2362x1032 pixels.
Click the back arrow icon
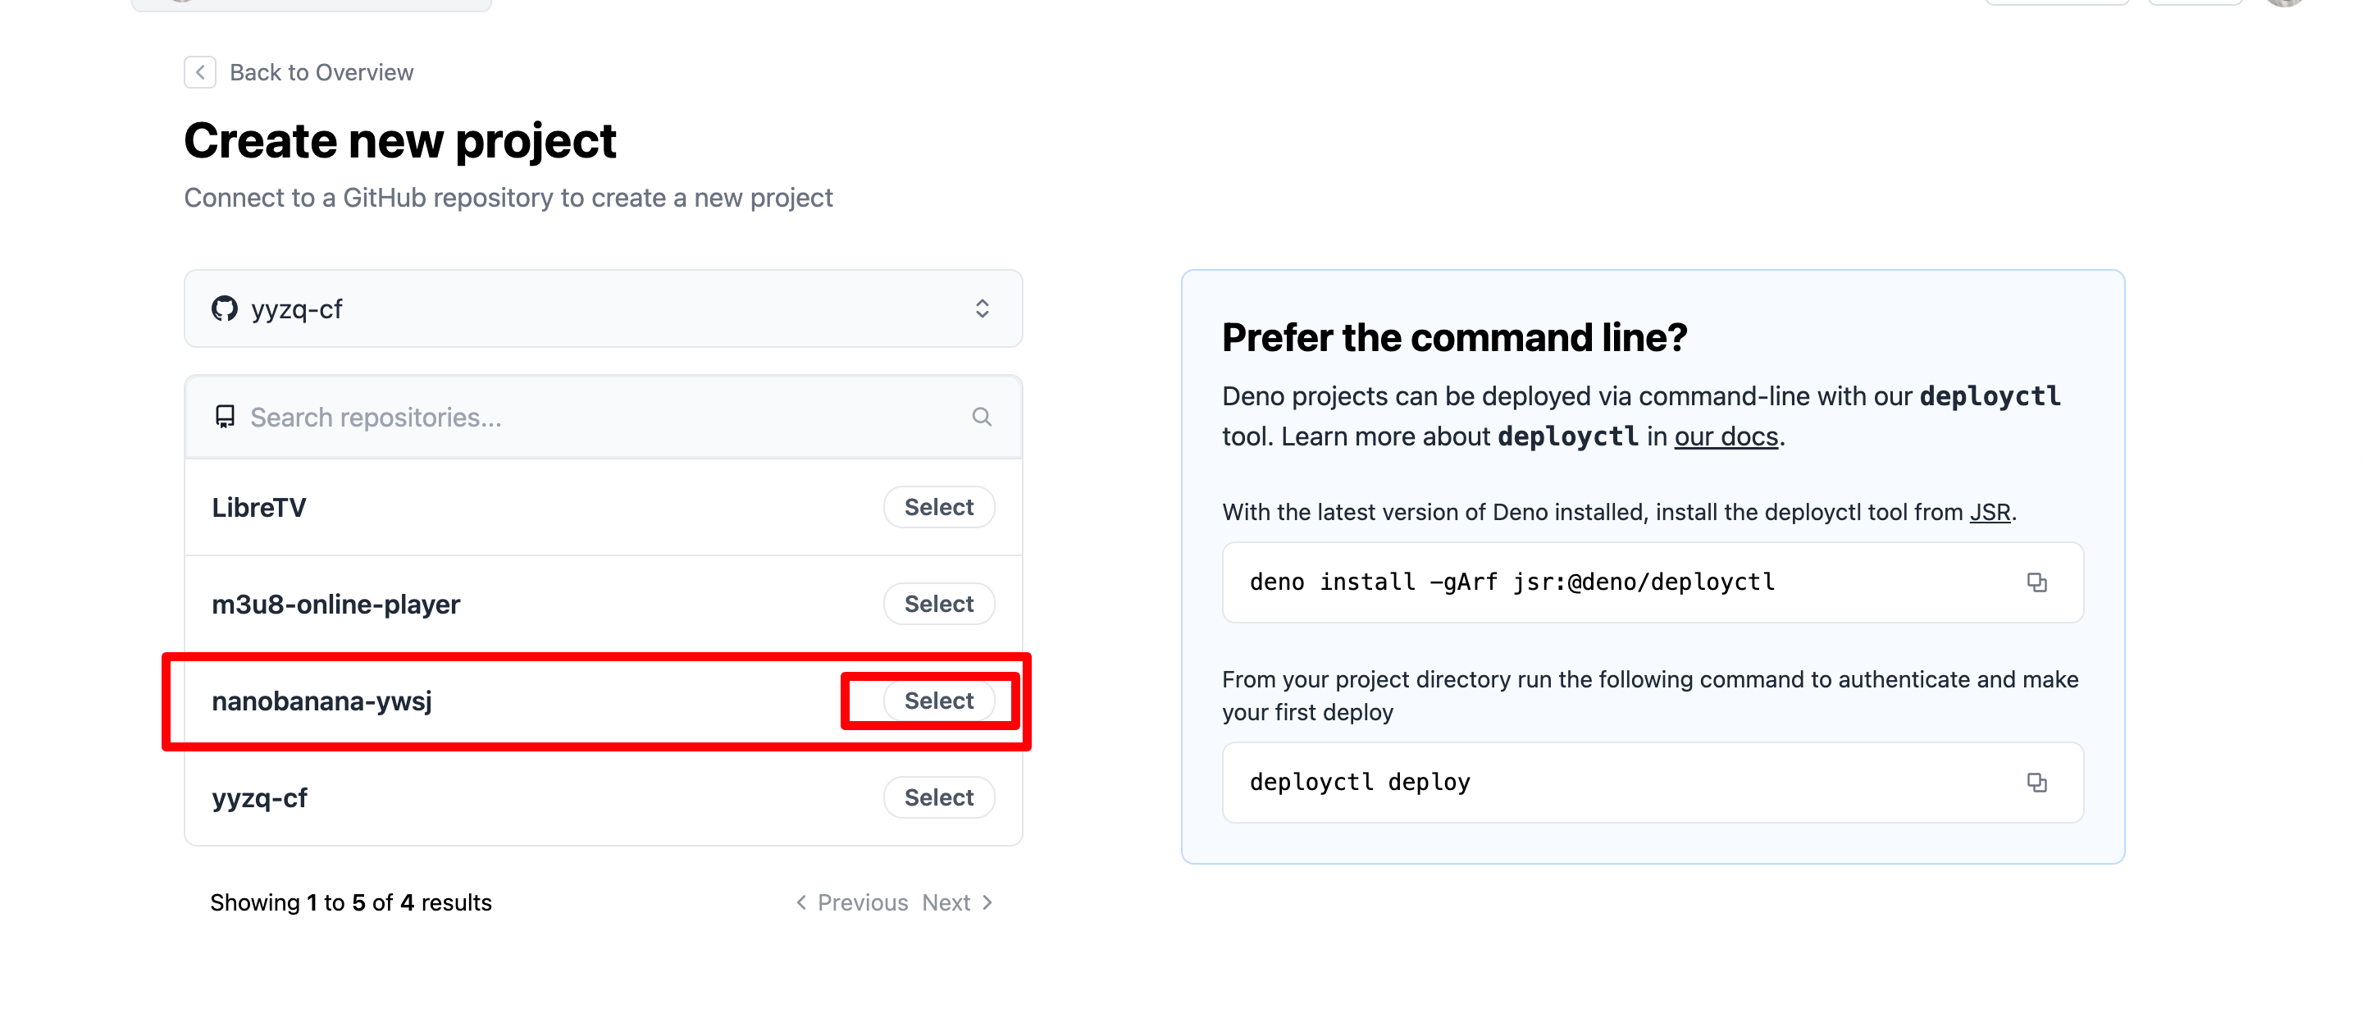tap(200, 72)
